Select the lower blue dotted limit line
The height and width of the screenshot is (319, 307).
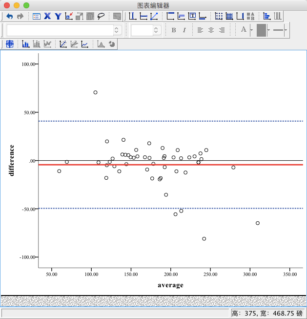tap(170, 208)
